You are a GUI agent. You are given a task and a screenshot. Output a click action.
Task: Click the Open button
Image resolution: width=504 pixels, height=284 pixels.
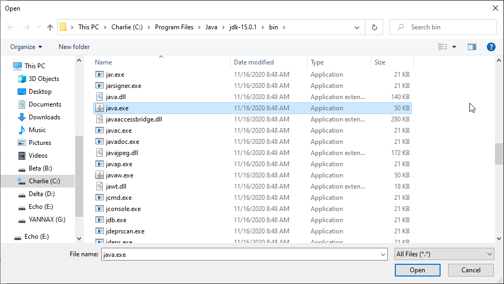[x=417, y=270]
